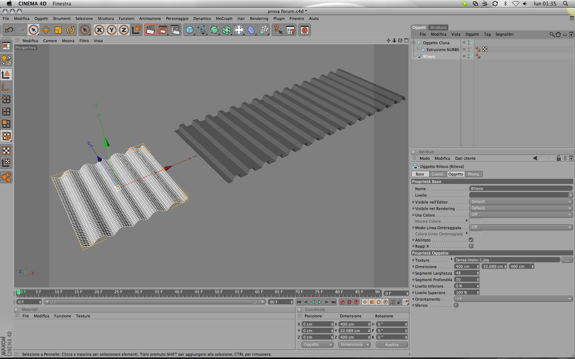Screen dimensions: 575x359
Task: Open the Render Settings clapperboard icon
Action: pyautogui.click(x=175, y=30)
